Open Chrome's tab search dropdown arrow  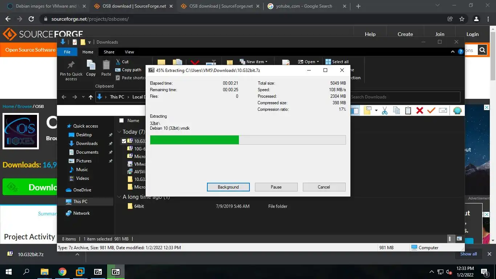[438, 6]
